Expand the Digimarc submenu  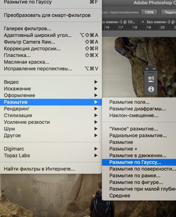(x=51, y=149)
